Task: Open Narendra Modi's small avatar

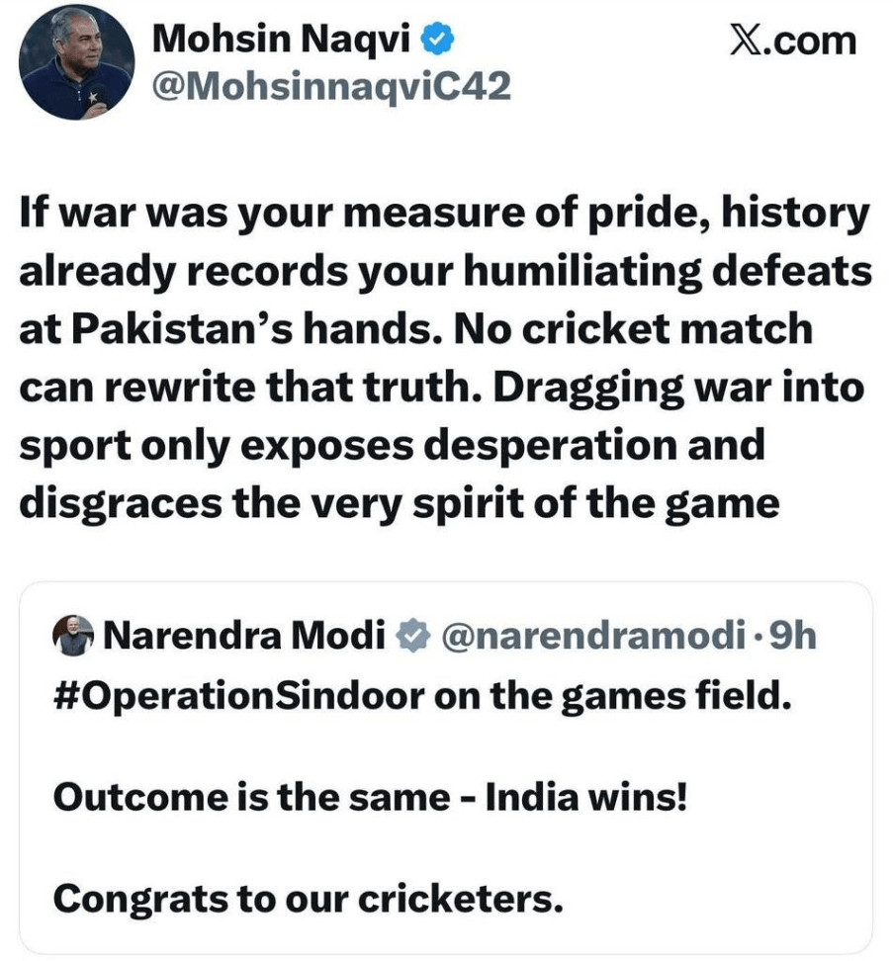Action: pos(72,636)
